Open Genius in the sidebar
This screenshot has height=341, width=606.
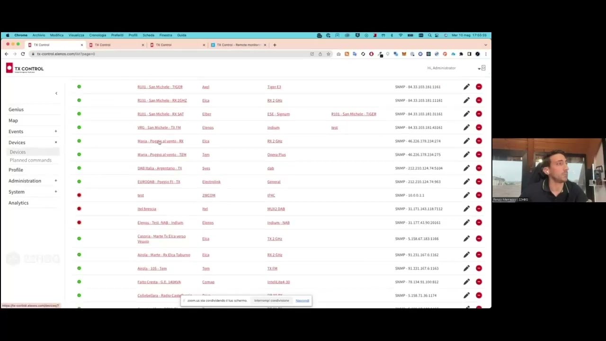[16, 109]
